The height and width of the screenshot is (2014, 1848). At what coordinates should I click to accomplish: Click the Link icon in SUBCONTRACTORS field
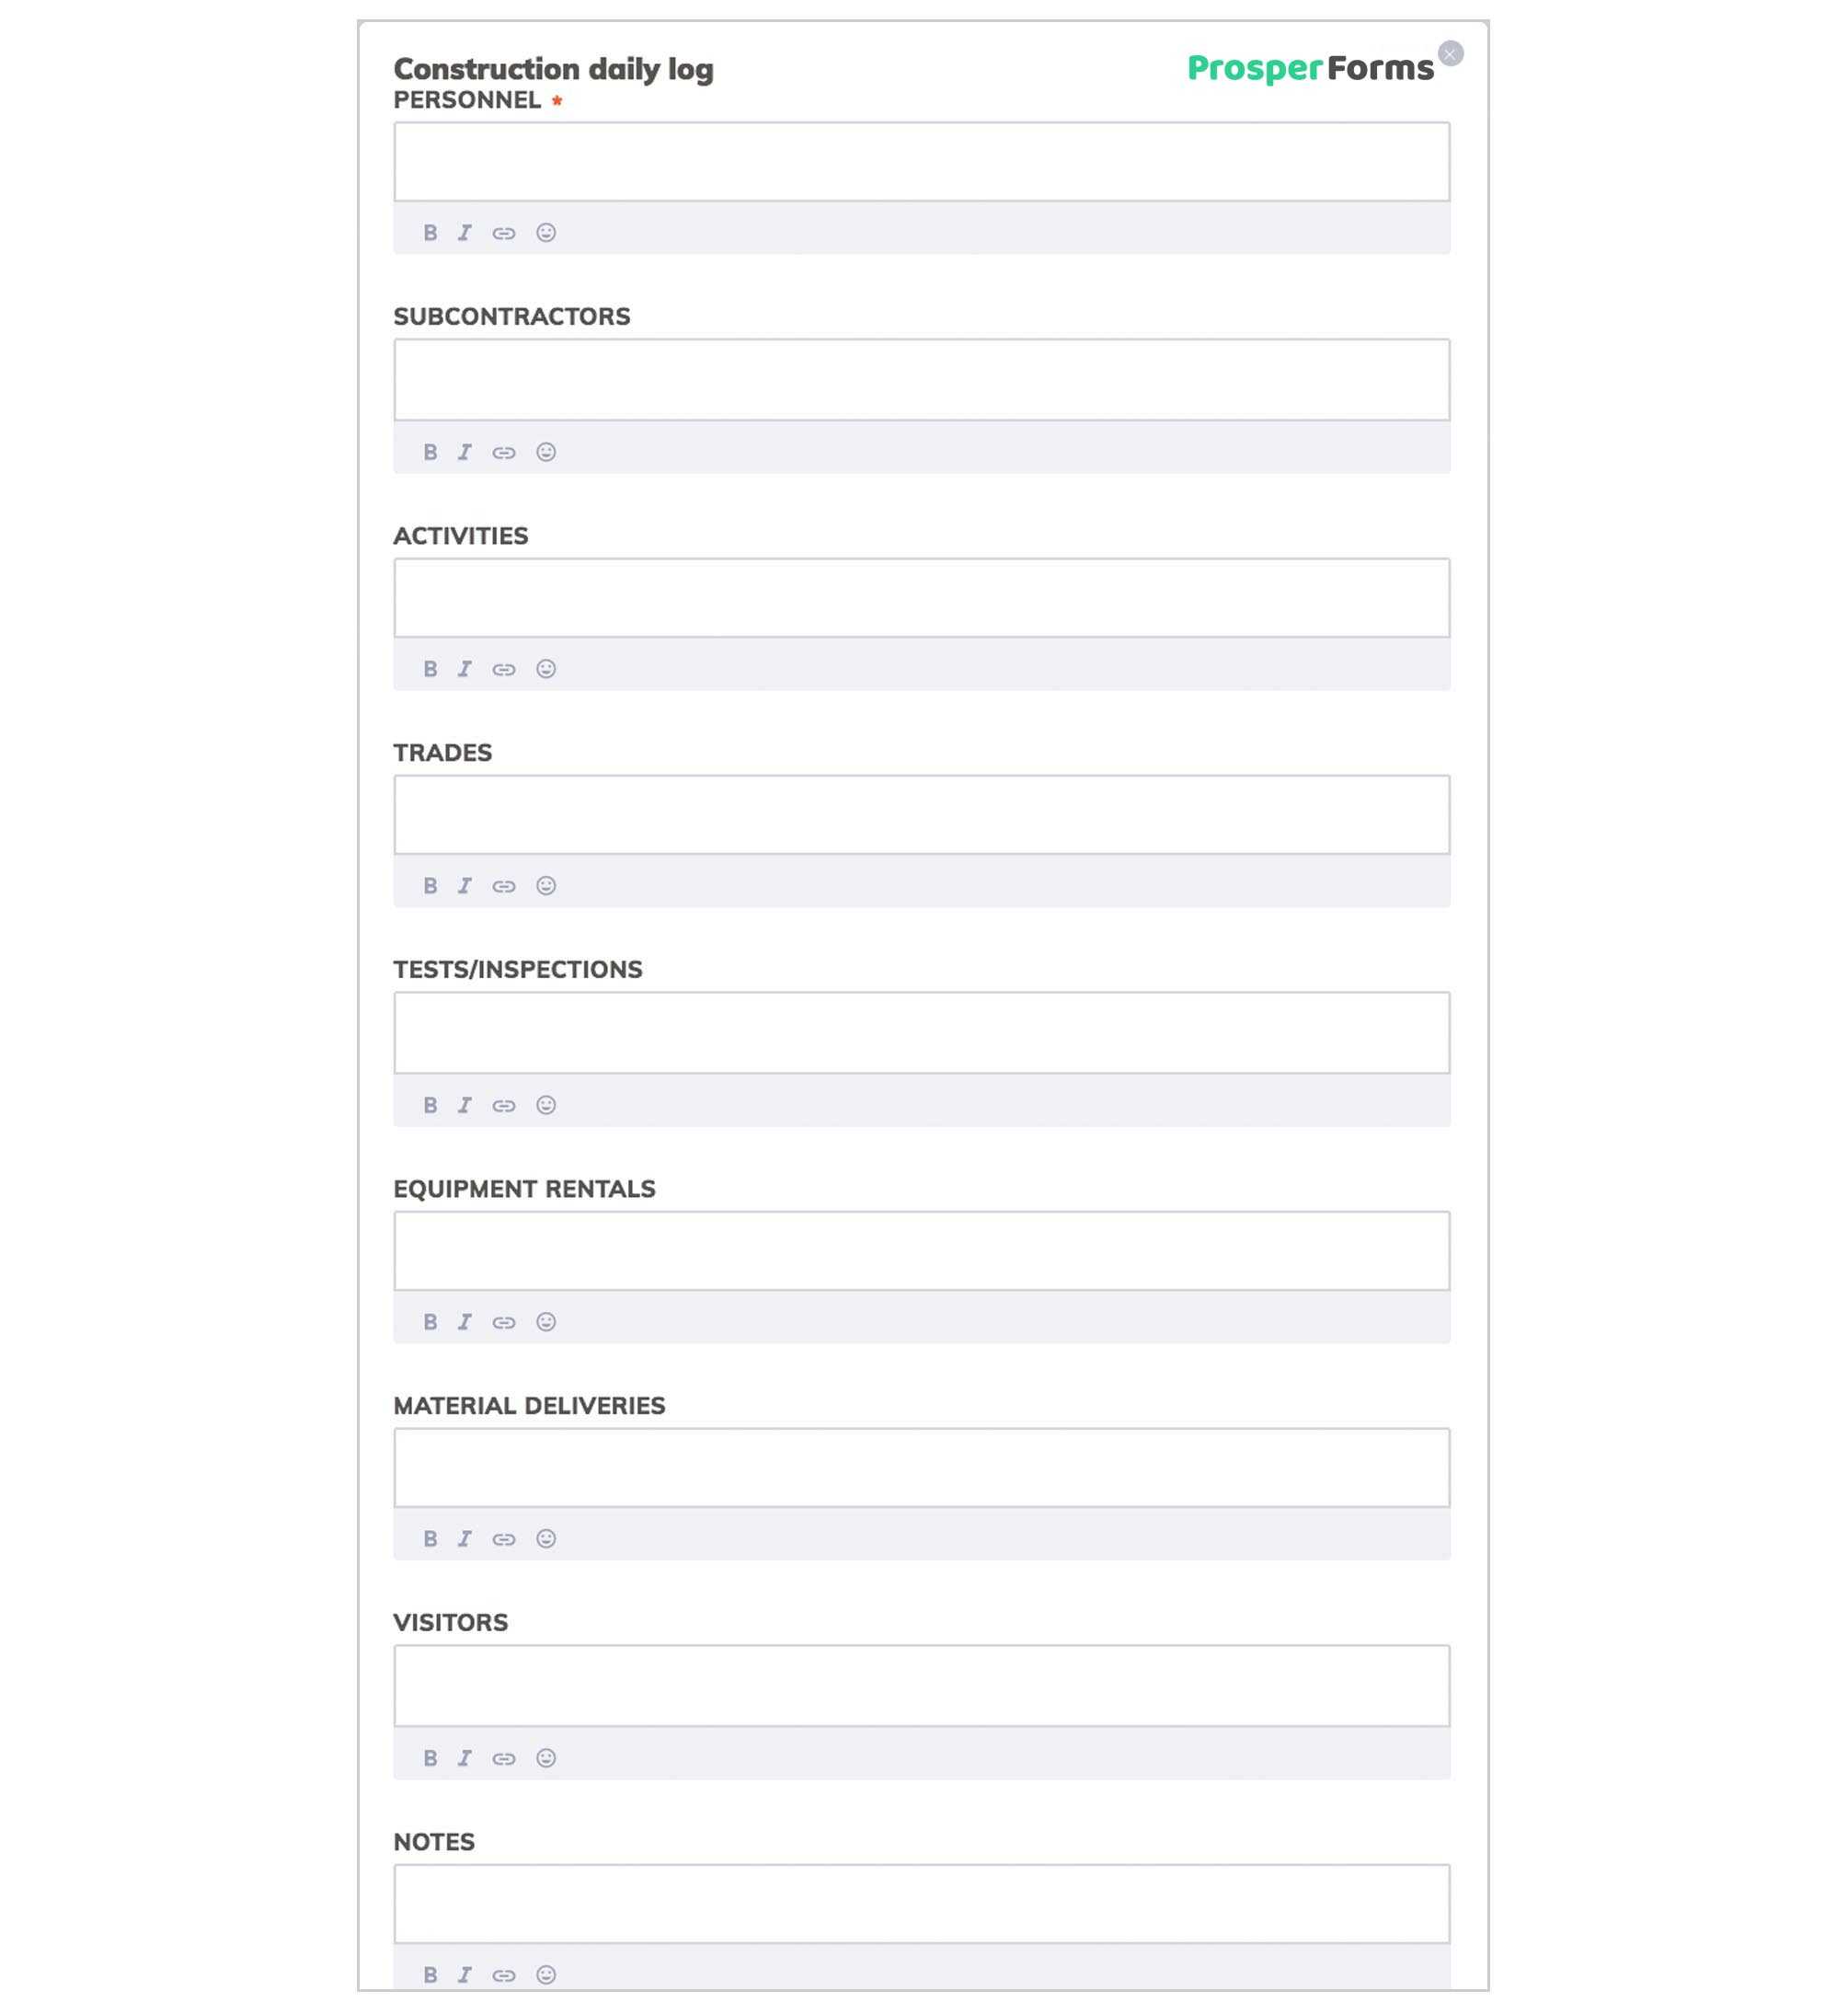[x=505, y=451]
